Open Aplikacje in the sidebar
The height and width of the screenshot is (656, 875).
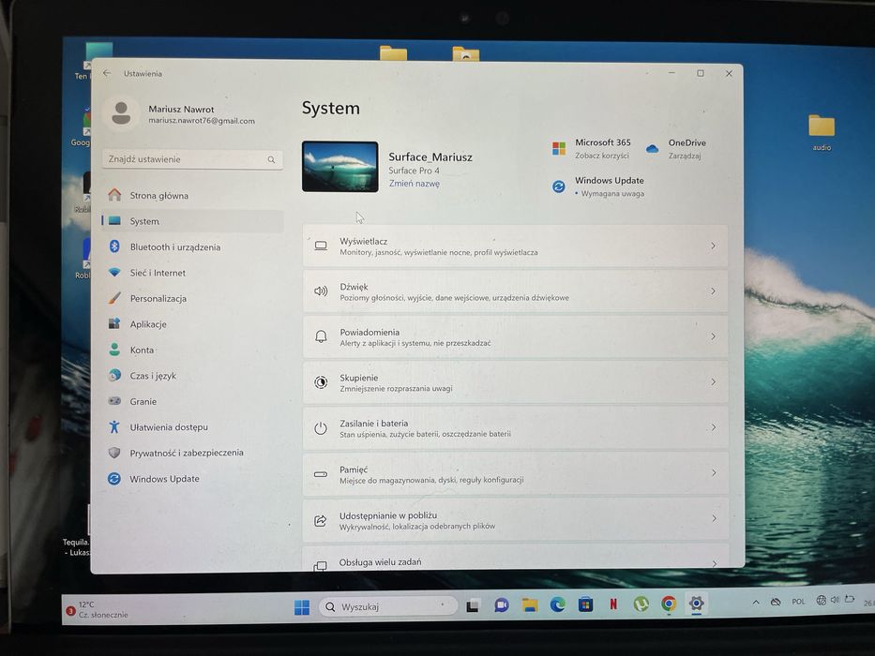[192, 324]
